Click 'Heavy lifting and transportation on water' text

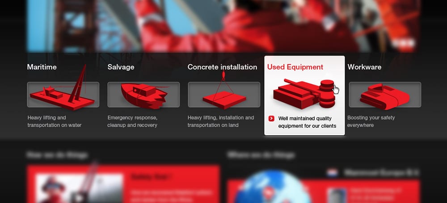(x=55, y=121)
